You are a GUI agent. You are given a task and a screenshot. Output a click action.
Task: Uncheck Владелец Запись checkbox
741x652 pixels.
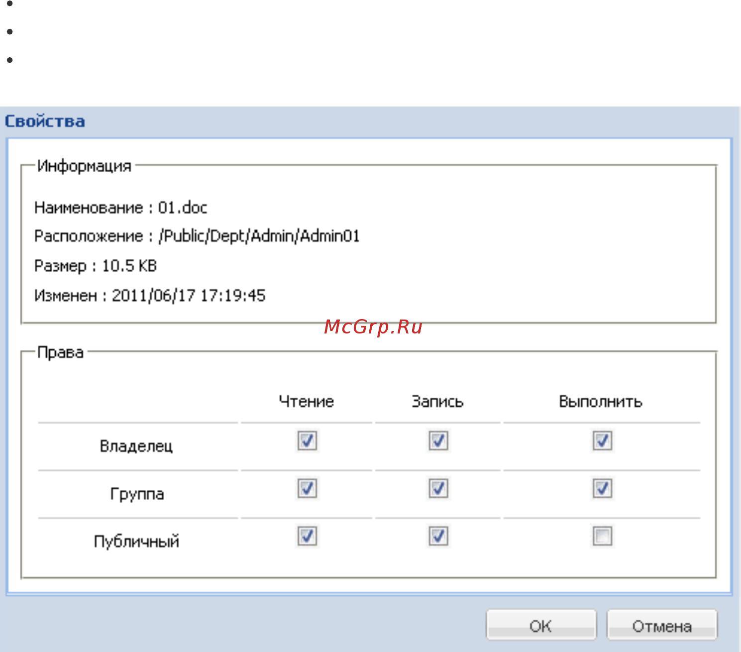tap(438, 440)
